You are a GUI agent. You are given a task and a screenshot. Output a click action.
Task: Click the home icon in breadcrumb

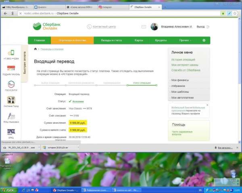(x=35, y=49)
